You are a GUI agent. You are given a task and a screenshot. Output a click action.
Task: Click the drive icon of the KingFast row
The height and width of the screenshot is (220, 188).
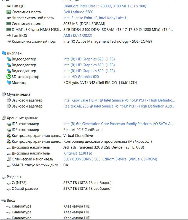9,153
